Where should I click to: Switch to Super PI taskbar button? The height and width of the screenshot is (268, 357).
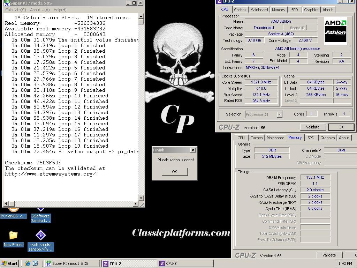(71, 263)
